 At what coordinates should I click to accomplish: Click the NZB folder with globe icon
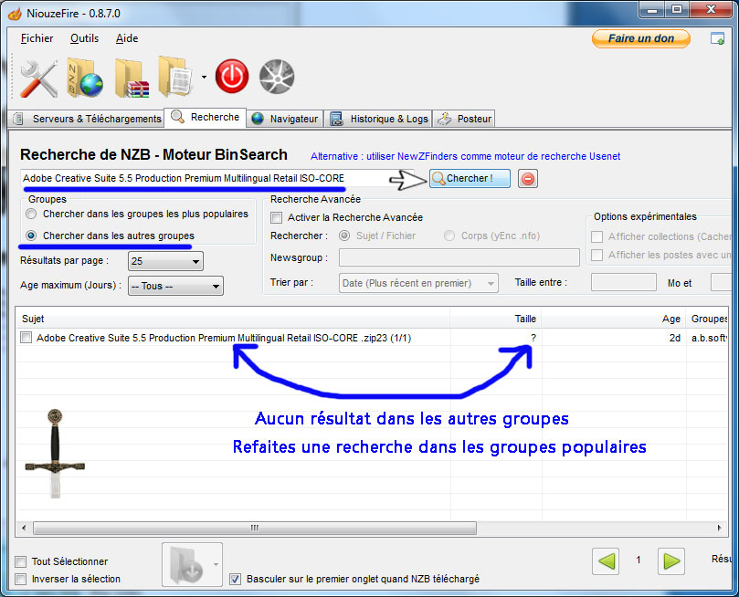85,78
